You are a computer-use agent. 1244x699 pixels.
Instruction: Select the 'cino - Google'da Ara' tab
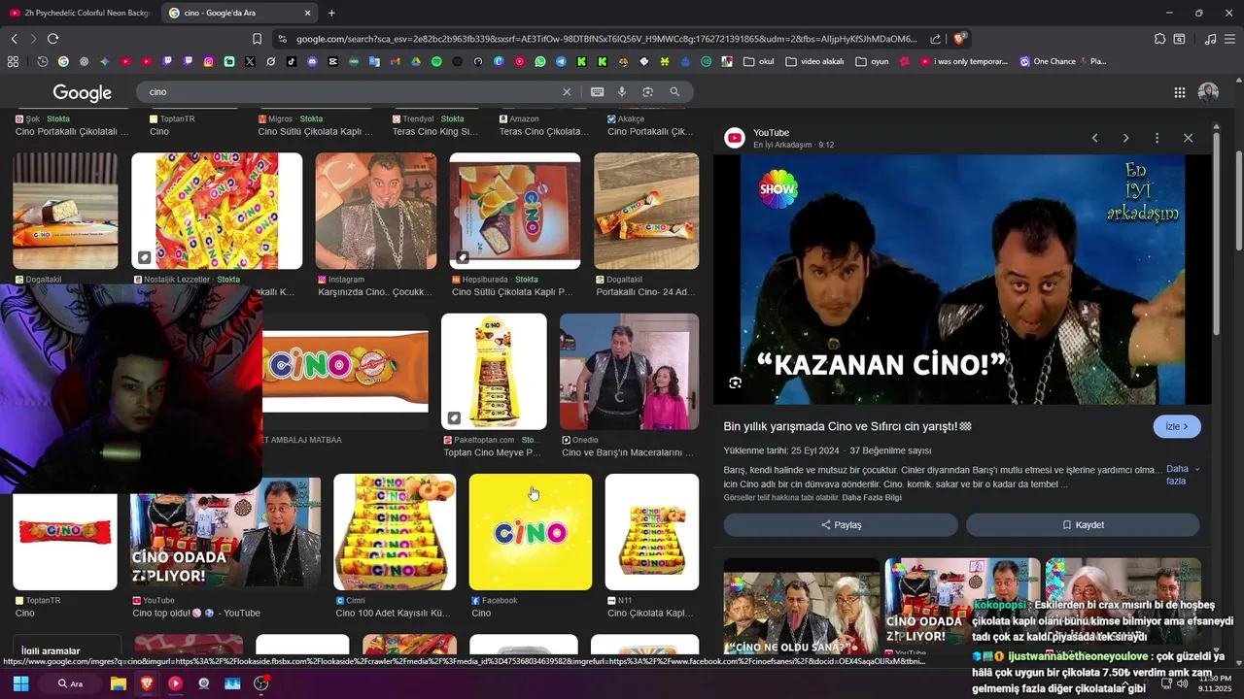click(240, 13)
